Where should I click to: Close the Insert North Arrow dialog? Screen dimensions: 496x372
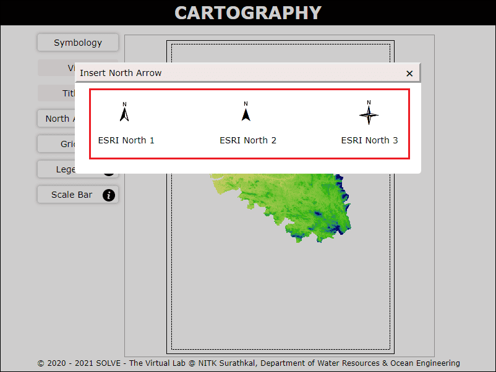409,73
